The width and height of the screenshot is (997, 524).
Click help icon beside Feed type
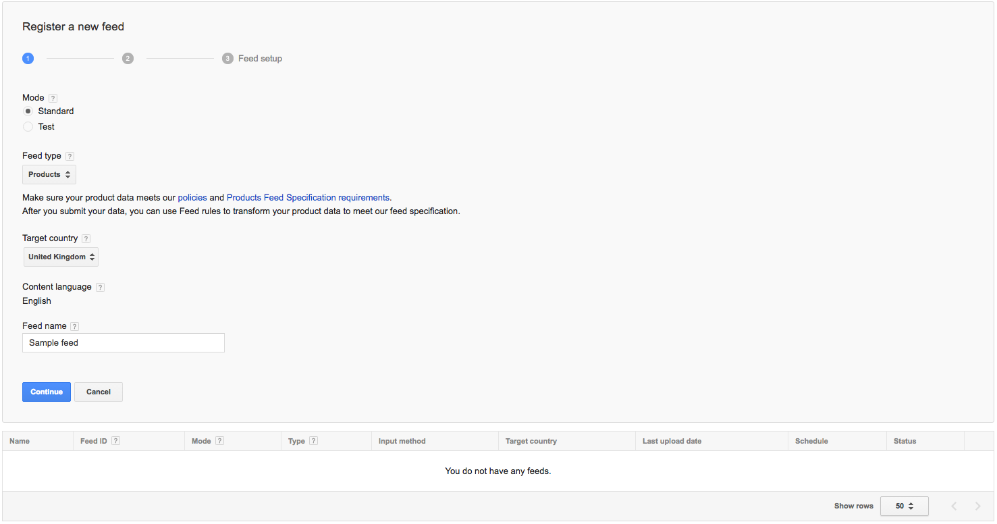(x=70, y=156)
